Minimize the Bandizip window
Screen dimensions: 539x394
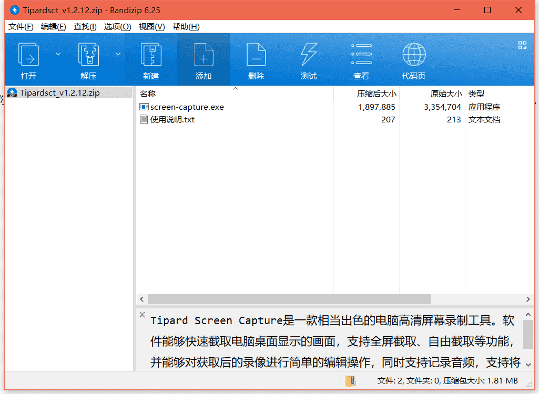457,10
